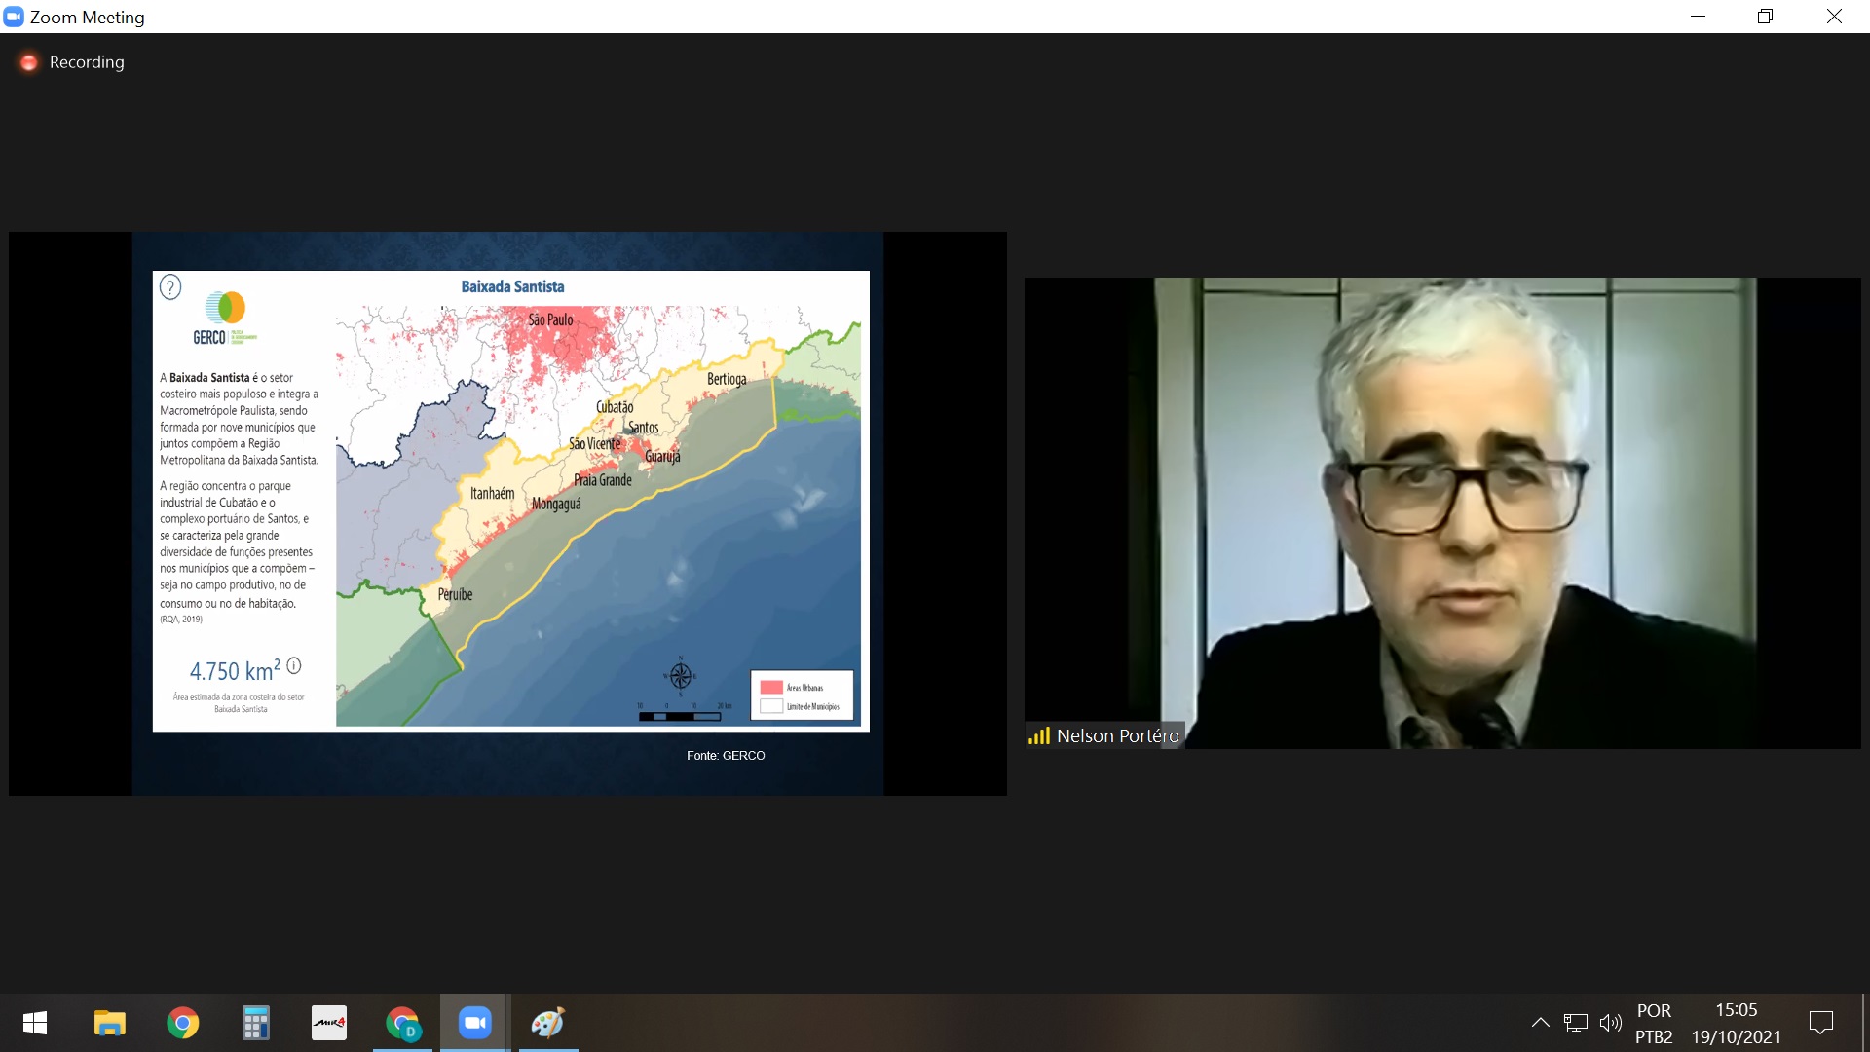Expand hidden system tray icons chevron
This screenshot has height=1052, width=1870.
(x=1540, y=1023)
